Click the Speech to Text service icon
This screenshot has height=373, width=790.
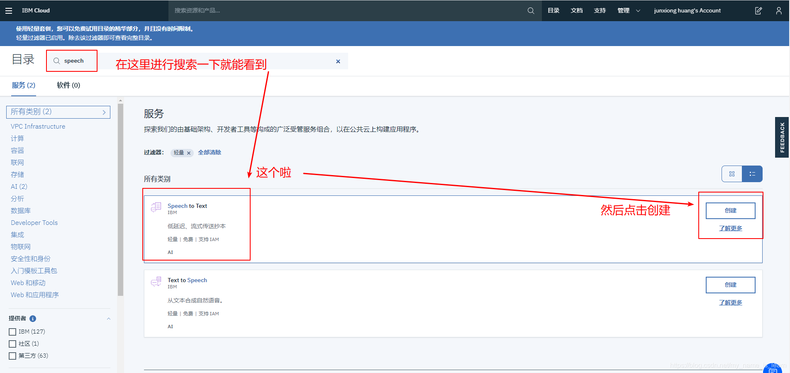[x=156, y=207]
